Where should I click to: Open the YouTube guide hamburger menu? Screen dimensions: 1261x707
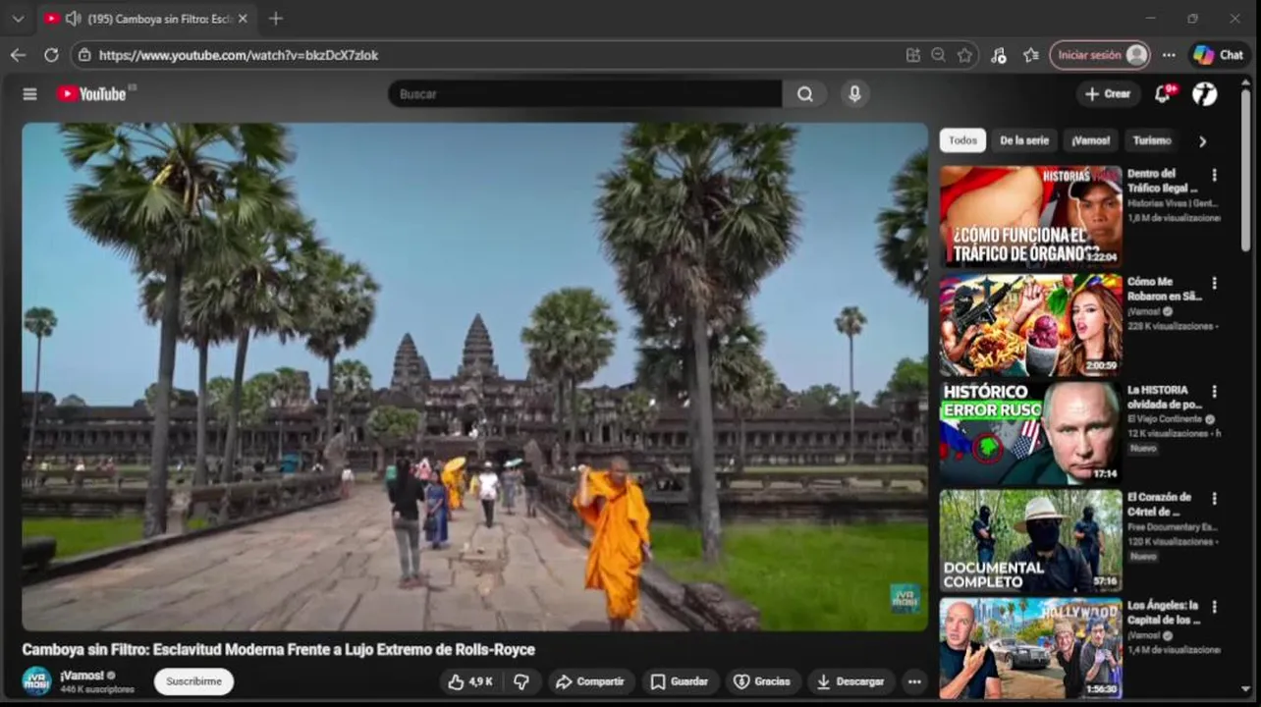[29, 94]
